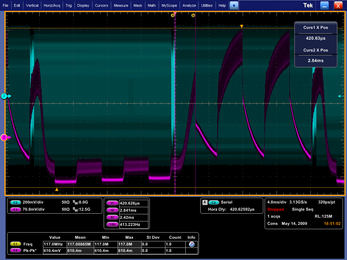This screenshot has width=347, height=260.
Task: Select the t1 cursor readout badge
Action: click(x=112, y=203)
